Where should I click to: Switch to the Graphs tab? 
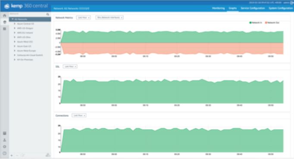pyautogui.click(x=232, y=8)
